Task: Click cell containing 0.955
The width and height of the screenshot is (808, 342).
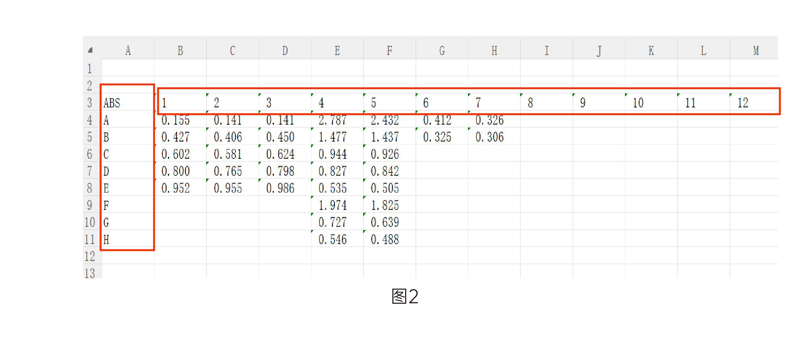Action: click(x=233, y=187)
